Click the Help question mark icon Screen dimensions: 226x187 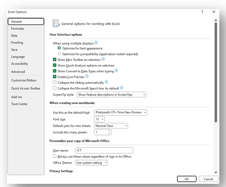pyautogui.click(x=202, y=12)
